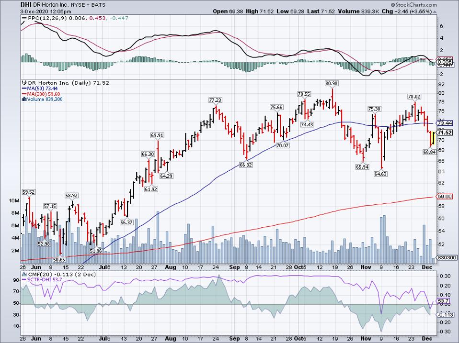Screen dimensions: 459x343
Task: Click the 77.23 price label
Action: pos(215,100)
